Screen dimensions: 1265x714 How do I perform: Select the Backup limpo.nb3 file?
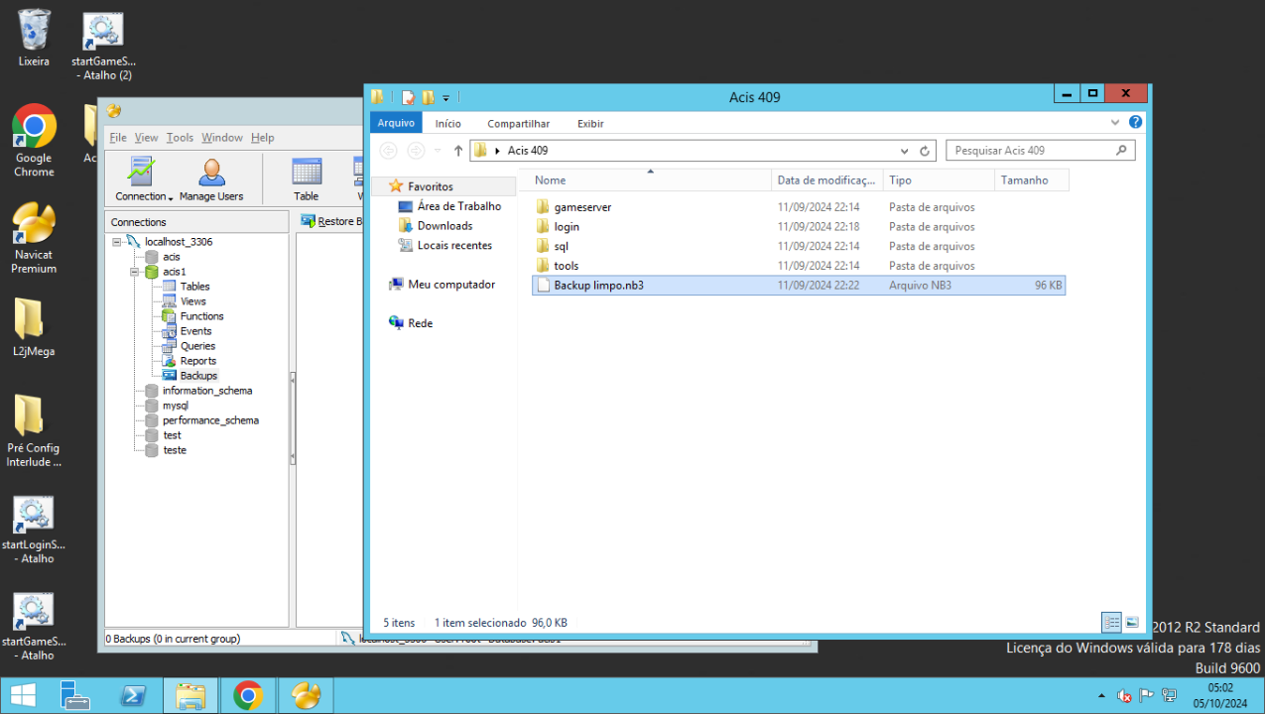point(598,286)
